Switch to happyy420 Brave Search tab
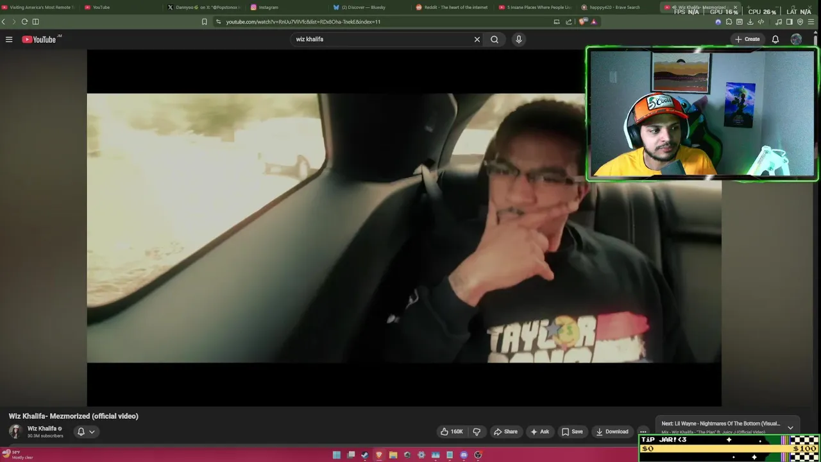The image size is (821, 462). pos(618,7)
